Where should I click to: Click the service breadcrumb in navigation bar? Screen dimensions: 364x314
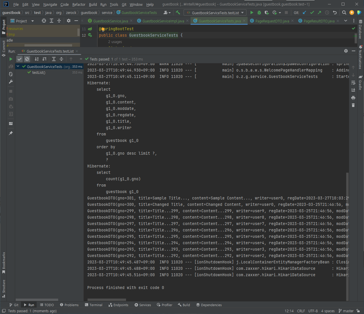107,13
